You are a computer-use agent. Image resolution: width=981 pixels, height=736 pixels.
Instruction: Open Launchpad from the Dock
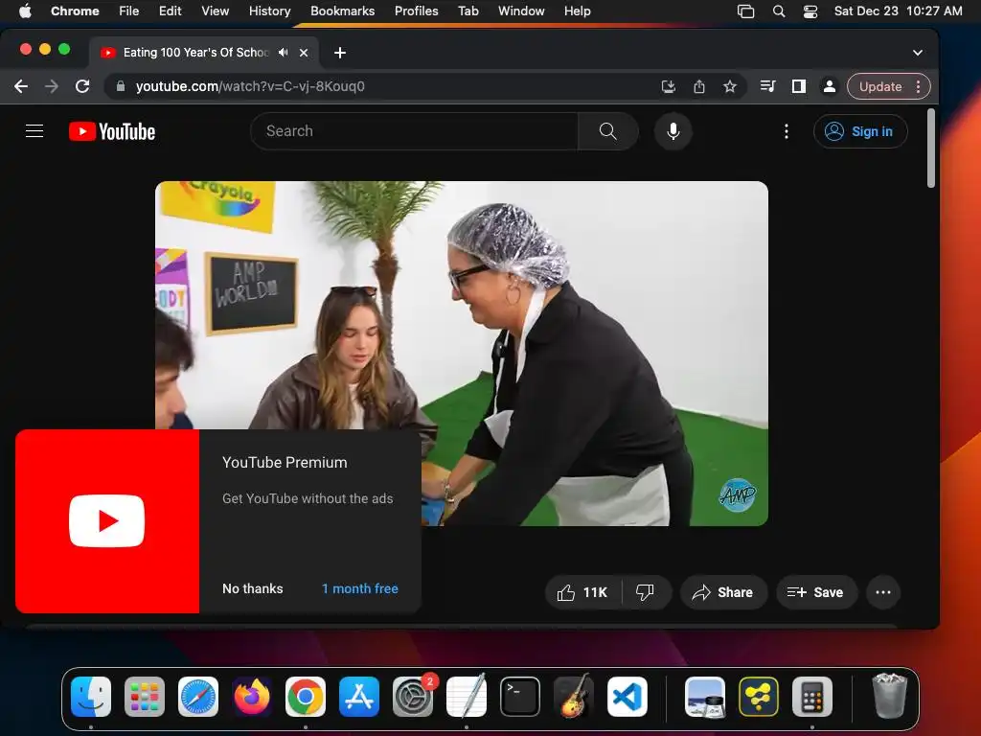pos(145,697)
